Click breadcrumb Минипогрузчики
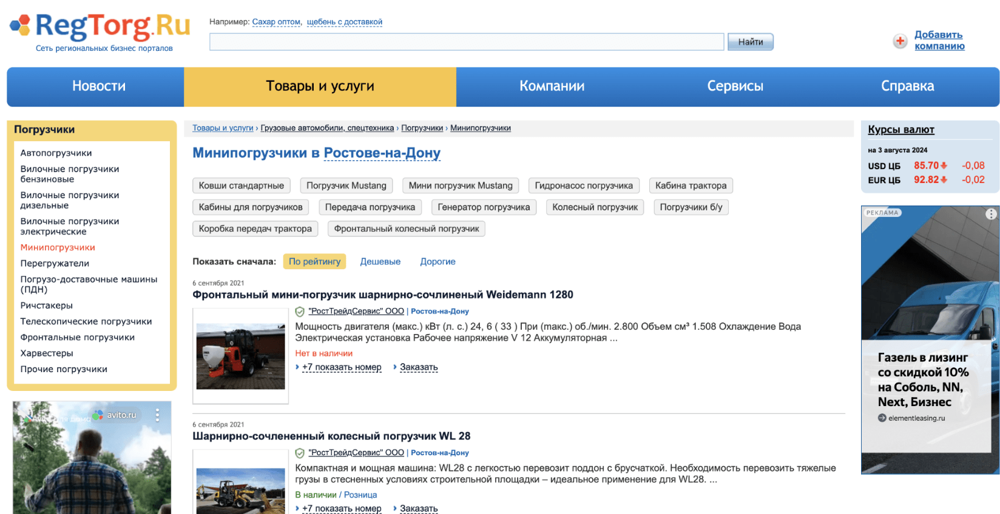This screenshot has width=1000, height=514. point(481,128)
